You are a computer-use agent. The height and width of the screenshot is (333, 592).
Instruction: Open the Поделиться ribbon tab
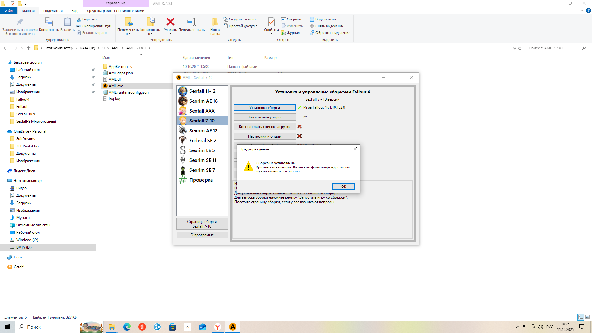[x=53, y=11]
